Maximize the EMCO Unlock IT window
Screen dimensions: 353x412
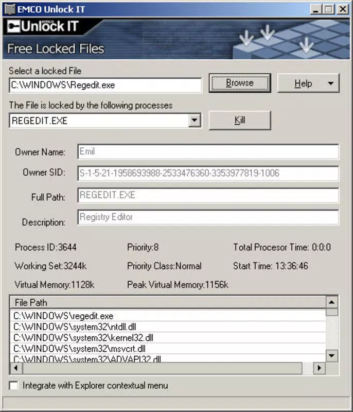[329, 9]
